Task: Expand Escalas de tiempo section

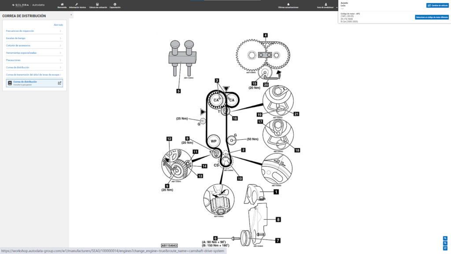Action: tap(34, 38)
